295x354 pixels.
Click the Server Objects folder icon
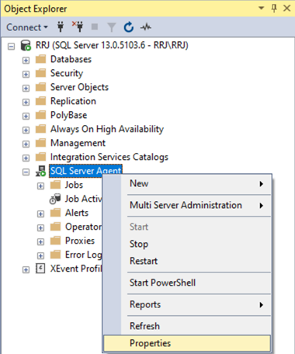pos(40,87)
